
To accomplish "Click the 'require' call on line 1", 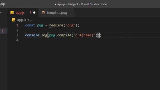I will [x=56, y=25].
